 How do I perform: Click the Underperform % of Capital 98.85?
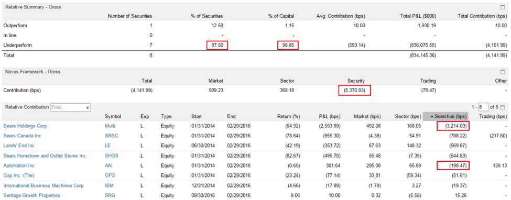288,46
